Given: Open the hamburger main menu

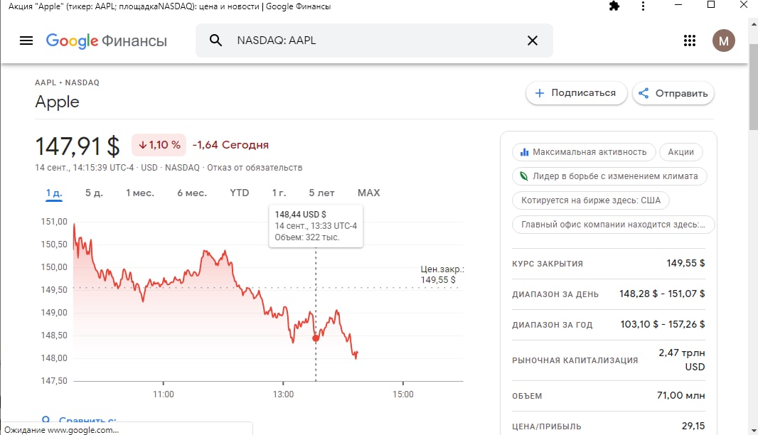Looking at the screenshot, I should point(26,41).
